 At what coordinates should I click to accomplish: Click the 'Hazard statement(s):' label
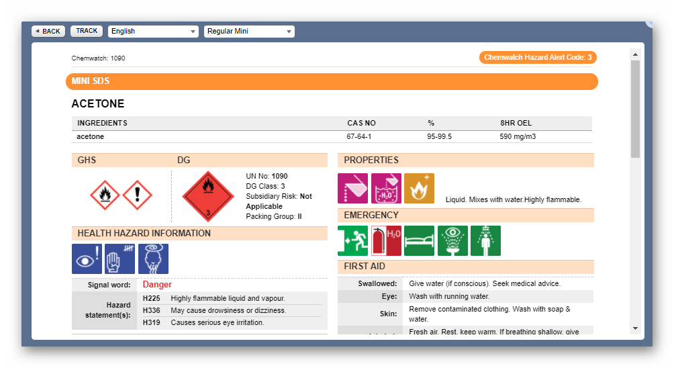coord(108,310)
